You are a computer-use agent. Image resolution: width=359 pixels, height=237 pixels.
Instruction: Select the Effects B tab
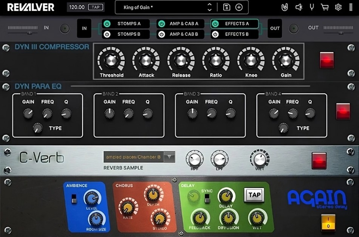[x=235, y=34]
